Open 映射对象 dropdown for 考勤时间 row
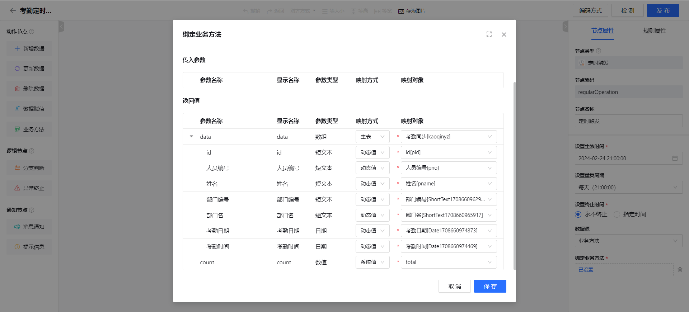The image size is (689, 312). (x=449, y=246)
